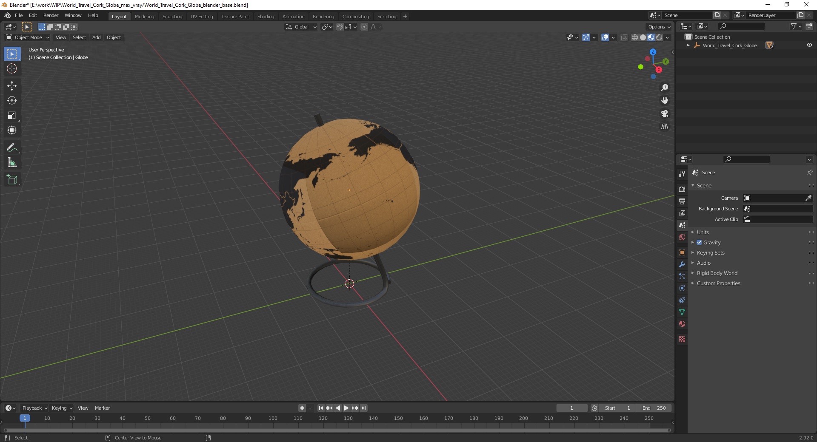Expand the Audio panel
The height and width of the screenshot is (442, 817).
(704, 263)
